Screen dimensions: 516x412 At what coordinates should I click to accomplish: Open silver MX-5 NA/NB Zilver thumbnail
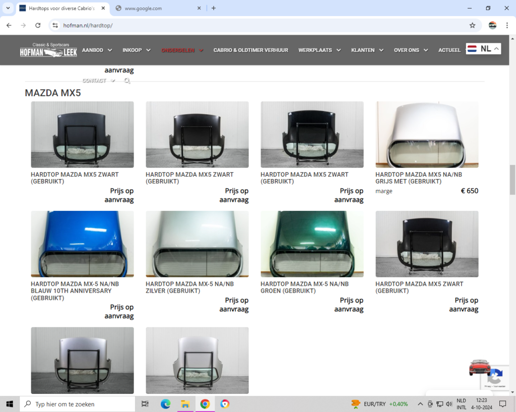[x=197, y=244]
